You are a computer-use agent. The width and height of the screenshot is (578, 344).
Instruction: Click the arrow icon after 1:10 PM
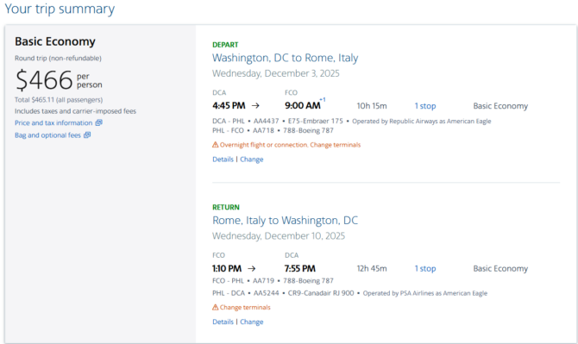pos(252,268)
